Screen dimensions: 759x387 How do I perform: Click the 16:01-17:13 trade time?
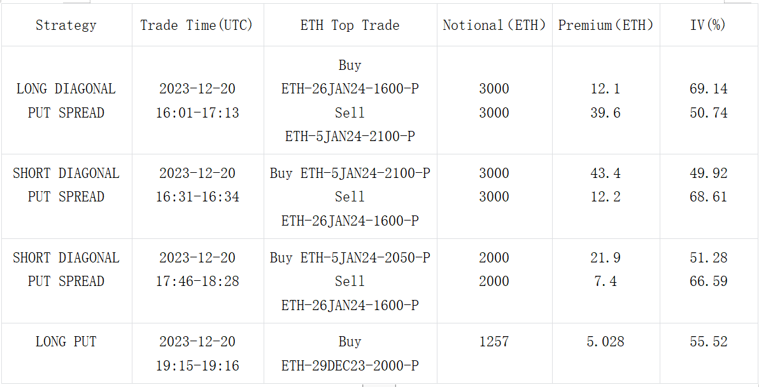coord(197,113)
